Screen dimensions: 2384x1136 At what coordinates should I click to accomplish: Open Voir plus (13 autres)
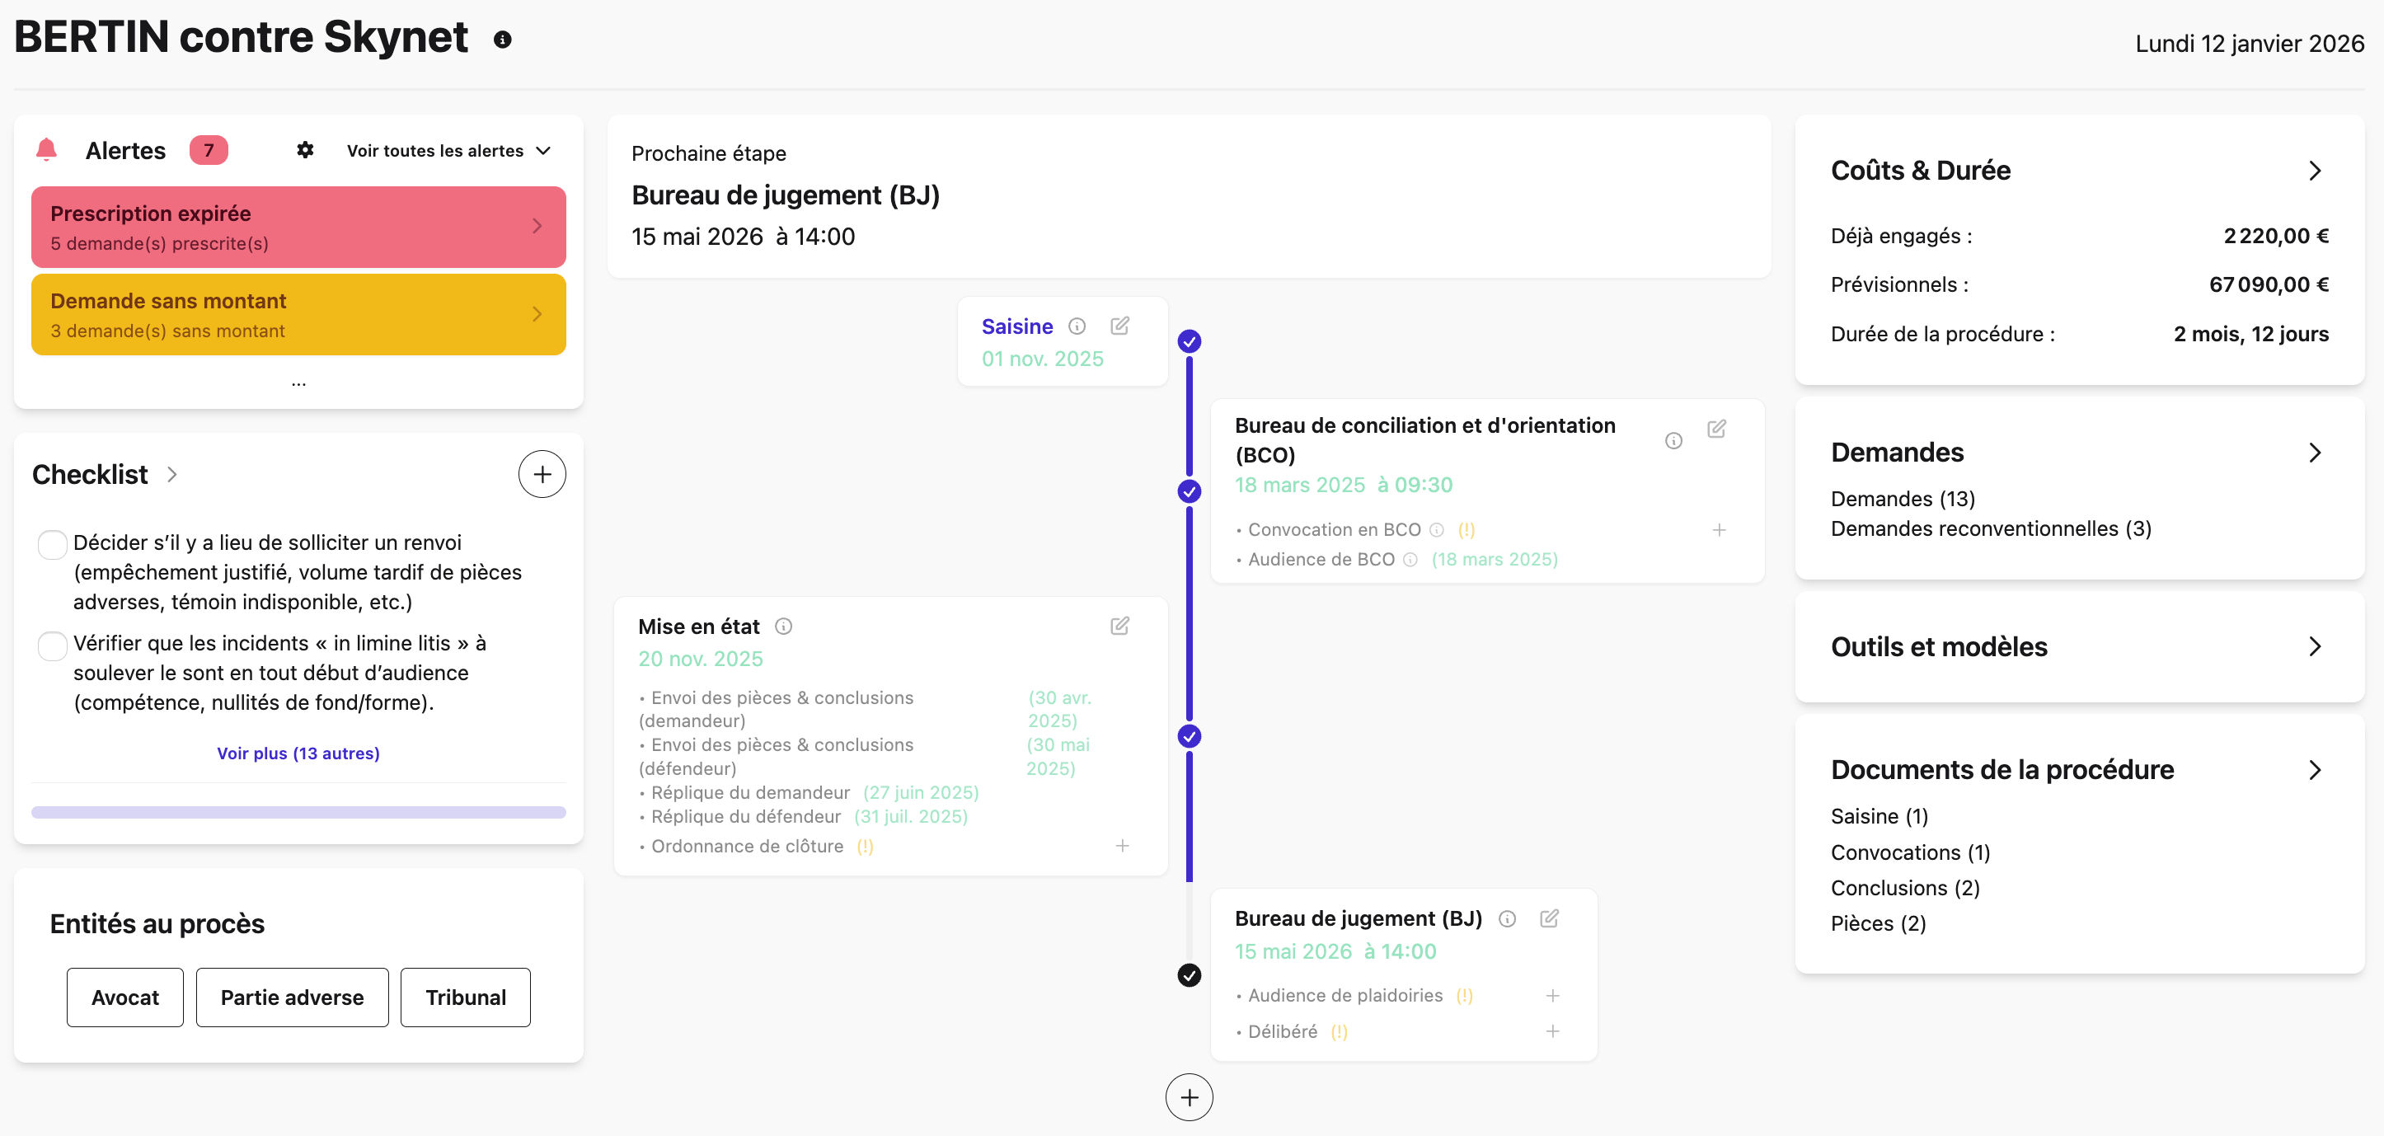[297, 753]
